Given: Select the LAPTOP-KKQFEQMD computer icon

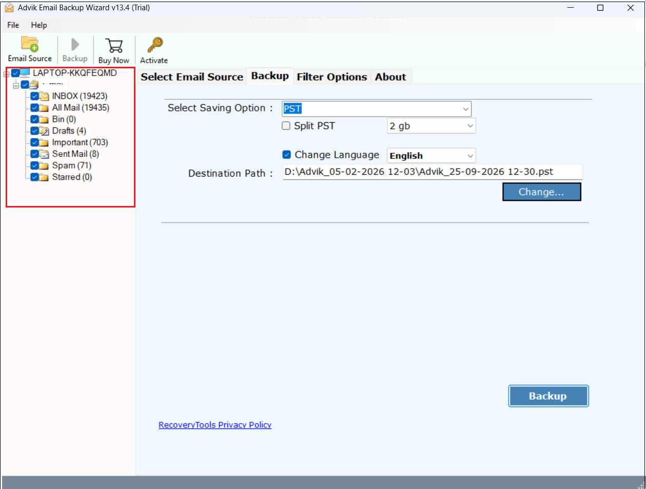Looking at the screenshot, I should (x=25, y=73).
